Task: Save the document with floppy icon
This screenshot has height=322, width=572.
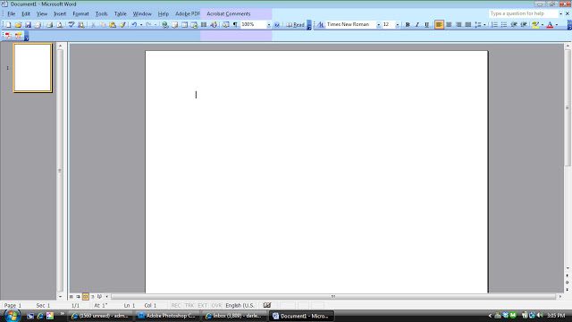Action: [x=28, y=25]
